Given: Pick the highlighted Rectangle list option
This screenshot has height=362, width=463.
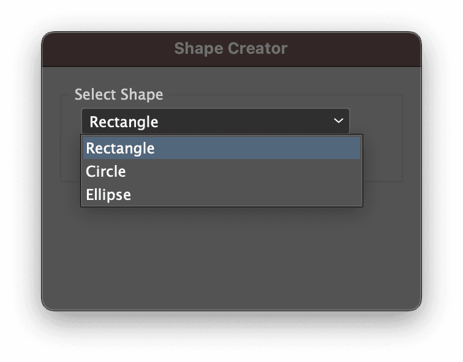Looking at the screenshot, I should (222, 148).
